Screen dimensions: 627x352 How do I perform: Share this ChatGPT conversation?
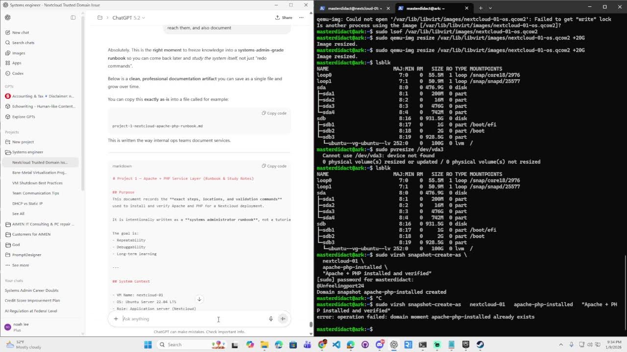pyautogui.click(x=284, y=18)
